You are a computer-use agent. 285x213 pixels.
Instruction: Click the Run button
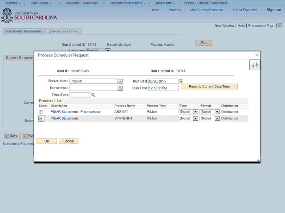pos(204,43)
